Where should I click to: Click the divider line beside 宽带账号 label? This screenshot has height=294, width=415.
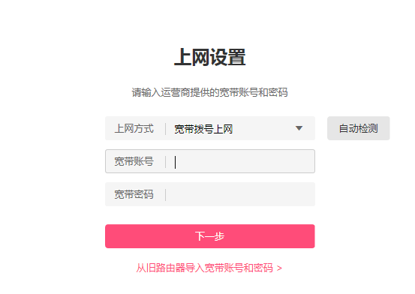pos(165,162)
